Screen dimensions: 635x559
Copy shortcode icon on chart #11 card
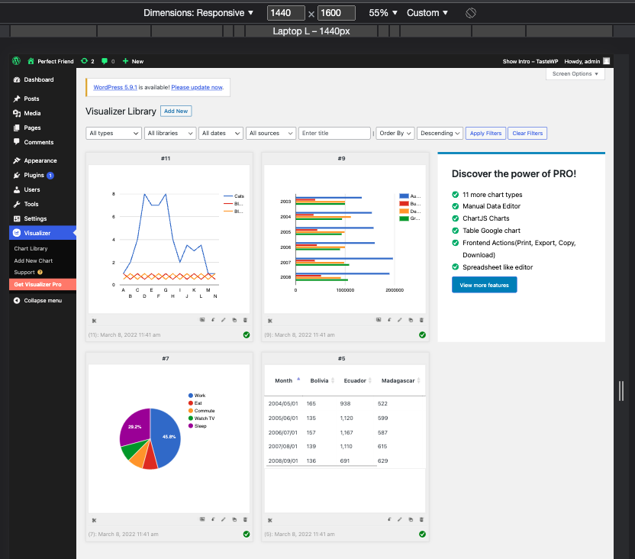coord(94,321)
